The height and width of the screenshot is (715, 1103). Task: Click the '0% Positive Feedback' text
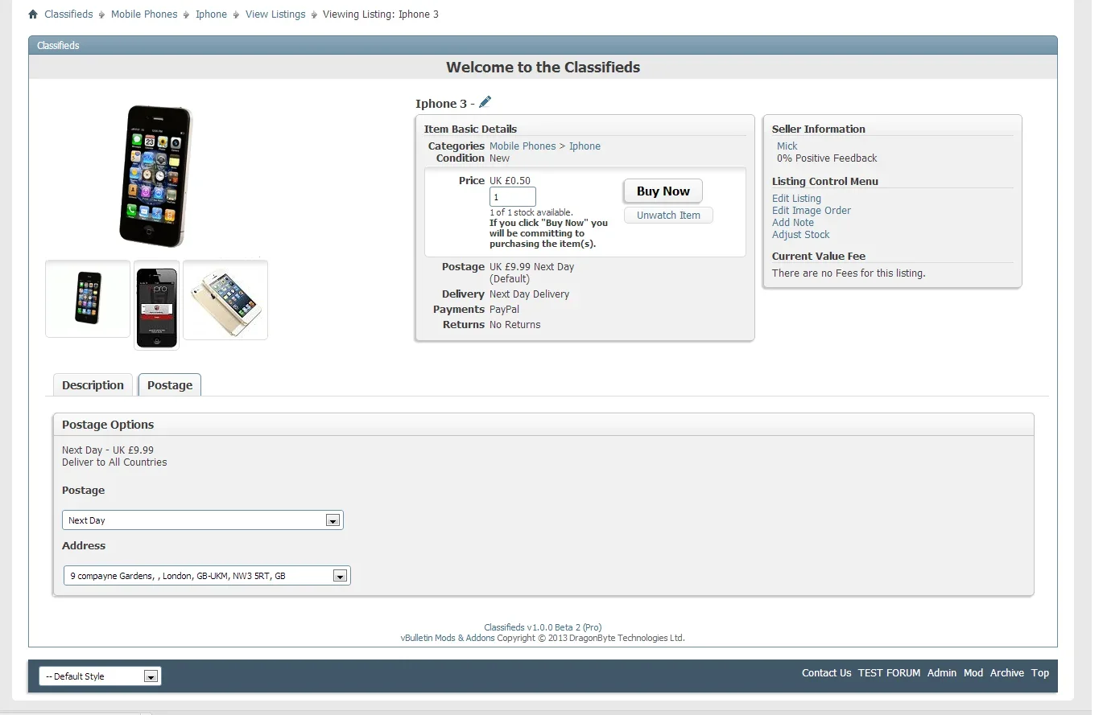[827, 158]
